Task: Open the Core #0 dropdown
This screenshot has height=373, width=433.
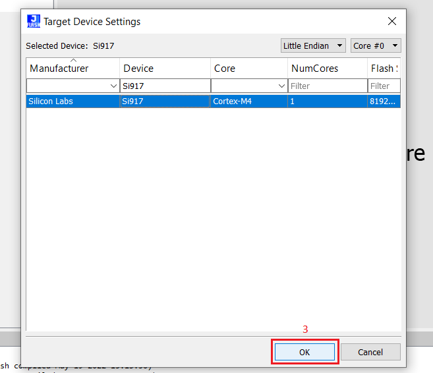Action: click(x=376, y=45)
